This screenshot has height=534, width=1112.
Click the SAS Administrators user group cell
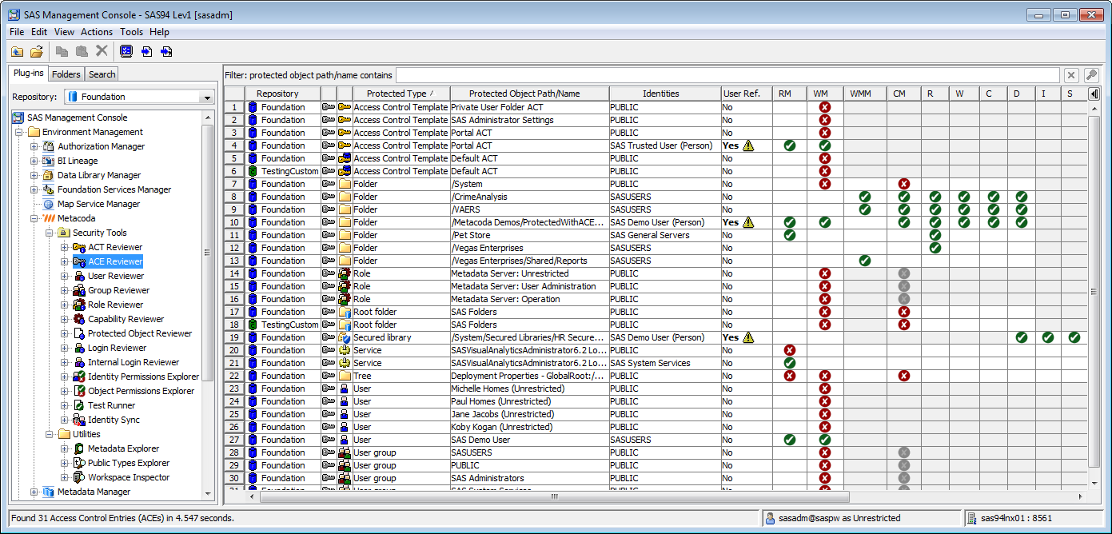click(x=529, y=478)
